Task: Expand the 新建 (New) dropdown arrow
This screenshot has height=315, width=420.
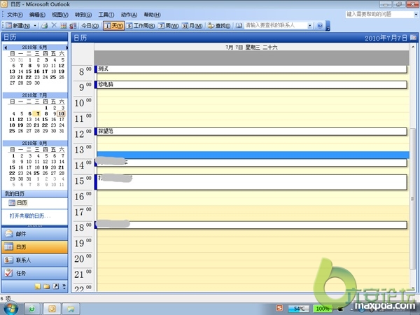Action: [x=36, y=26]
